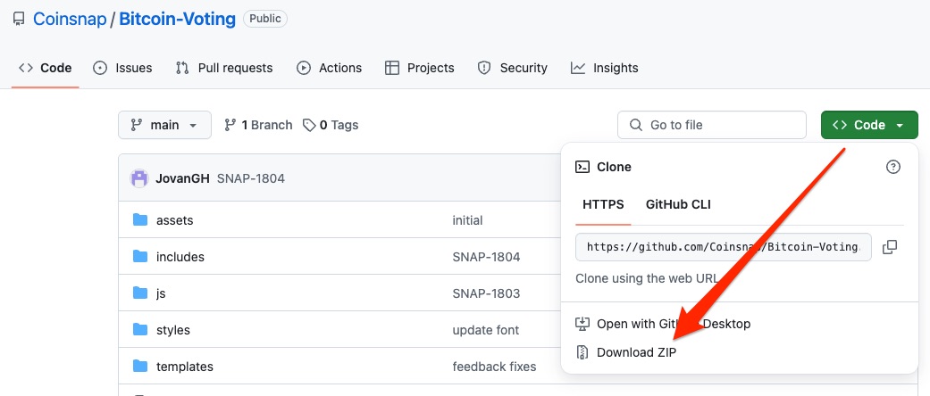930x396 pixels.
Task: Click the styles folder icon
Action: click(x=140, y=330)
